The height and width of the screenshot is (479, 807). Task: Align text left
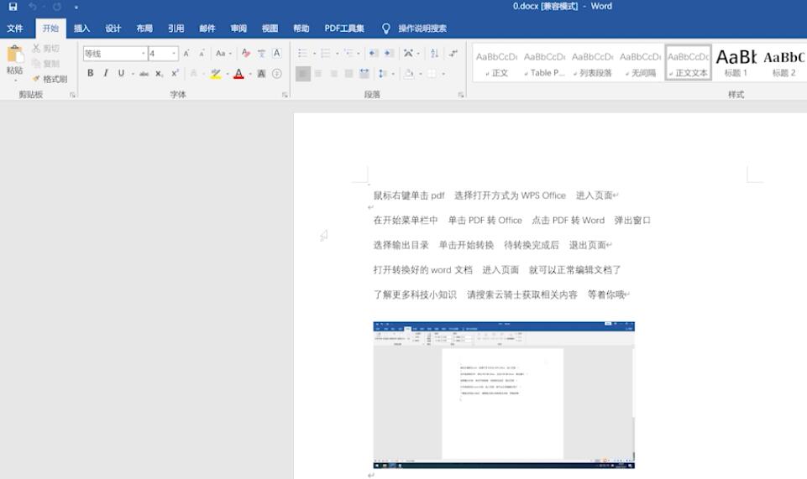pos(303,74)
